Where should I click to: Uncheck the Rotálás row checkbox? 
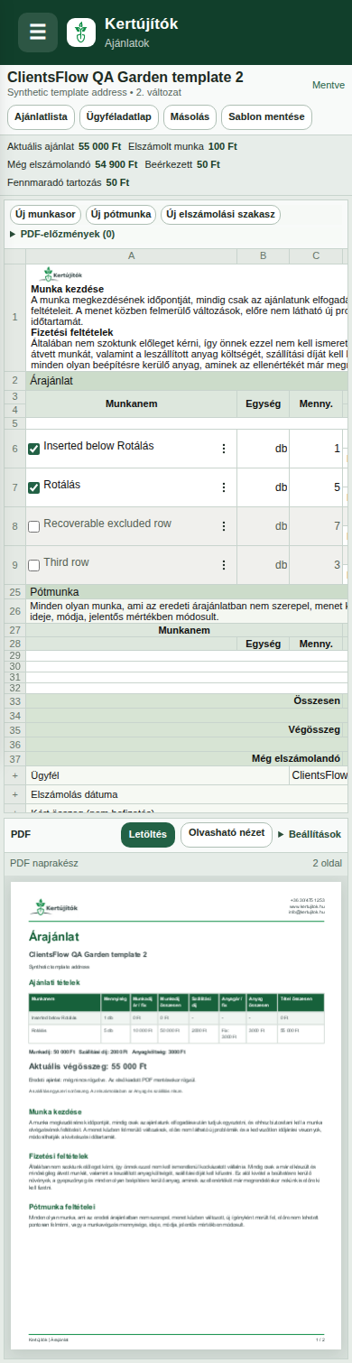[x=34, y=487]
